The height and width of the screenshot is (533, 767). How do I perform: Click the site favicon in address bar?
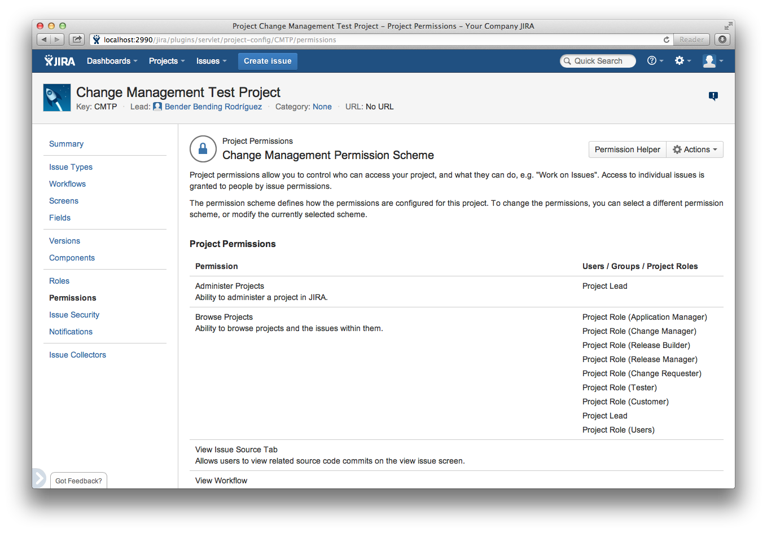97,39
